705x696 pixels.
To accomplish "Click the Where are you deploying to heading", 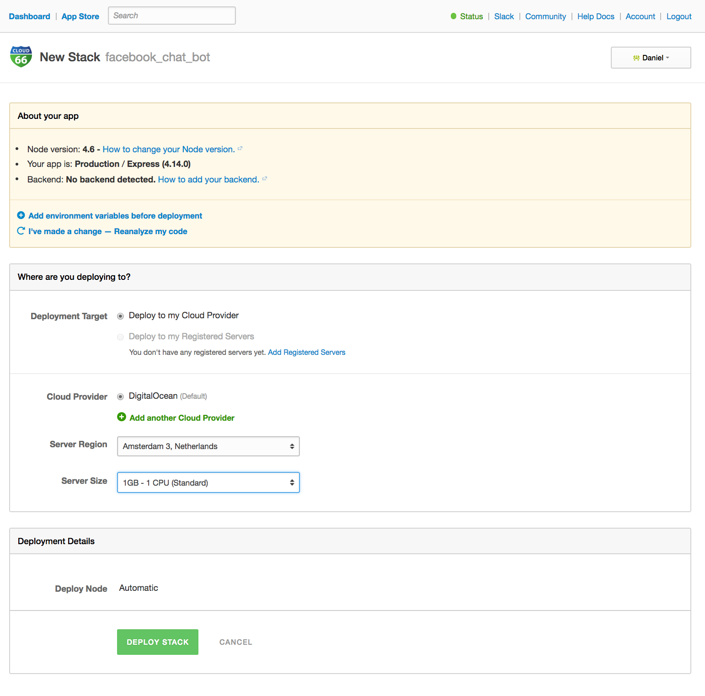I will 74,277.
